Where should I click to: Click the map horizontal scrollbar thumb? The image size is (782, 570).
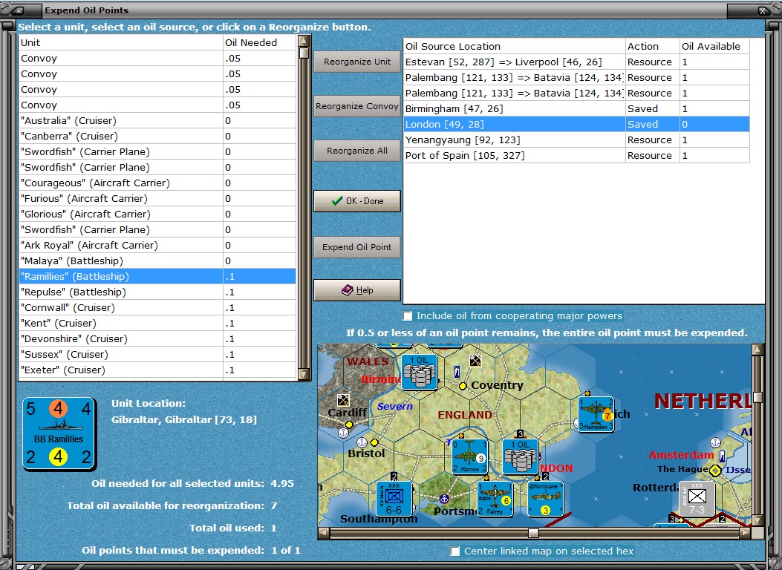click(x=533, y=533)
